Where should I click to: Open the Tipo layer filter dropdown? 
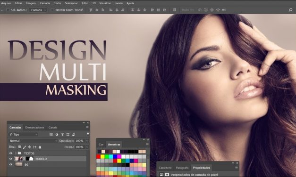(24, 135)
